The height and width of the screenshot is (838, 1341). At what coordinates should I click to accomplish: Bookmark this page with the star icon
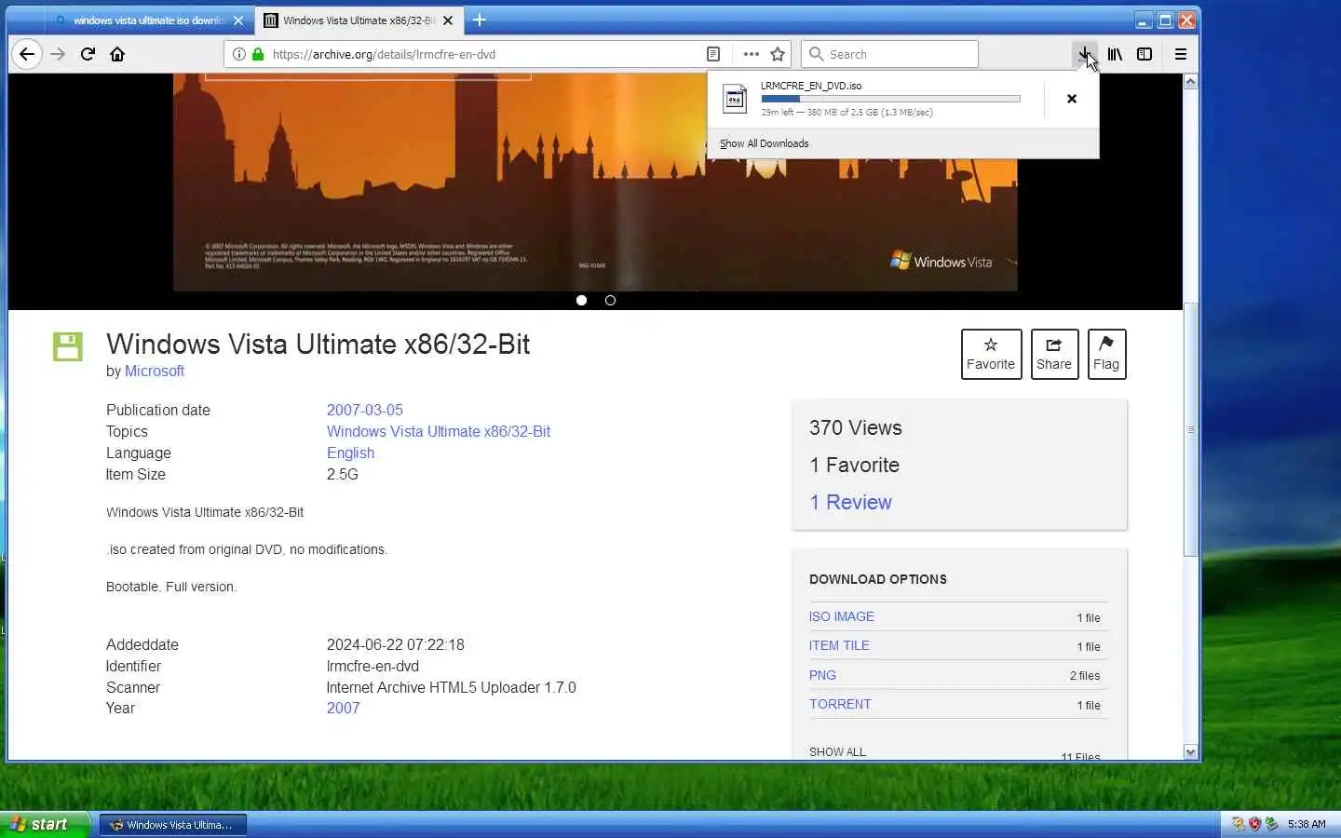pyautogui.click(x=778, y=54)
